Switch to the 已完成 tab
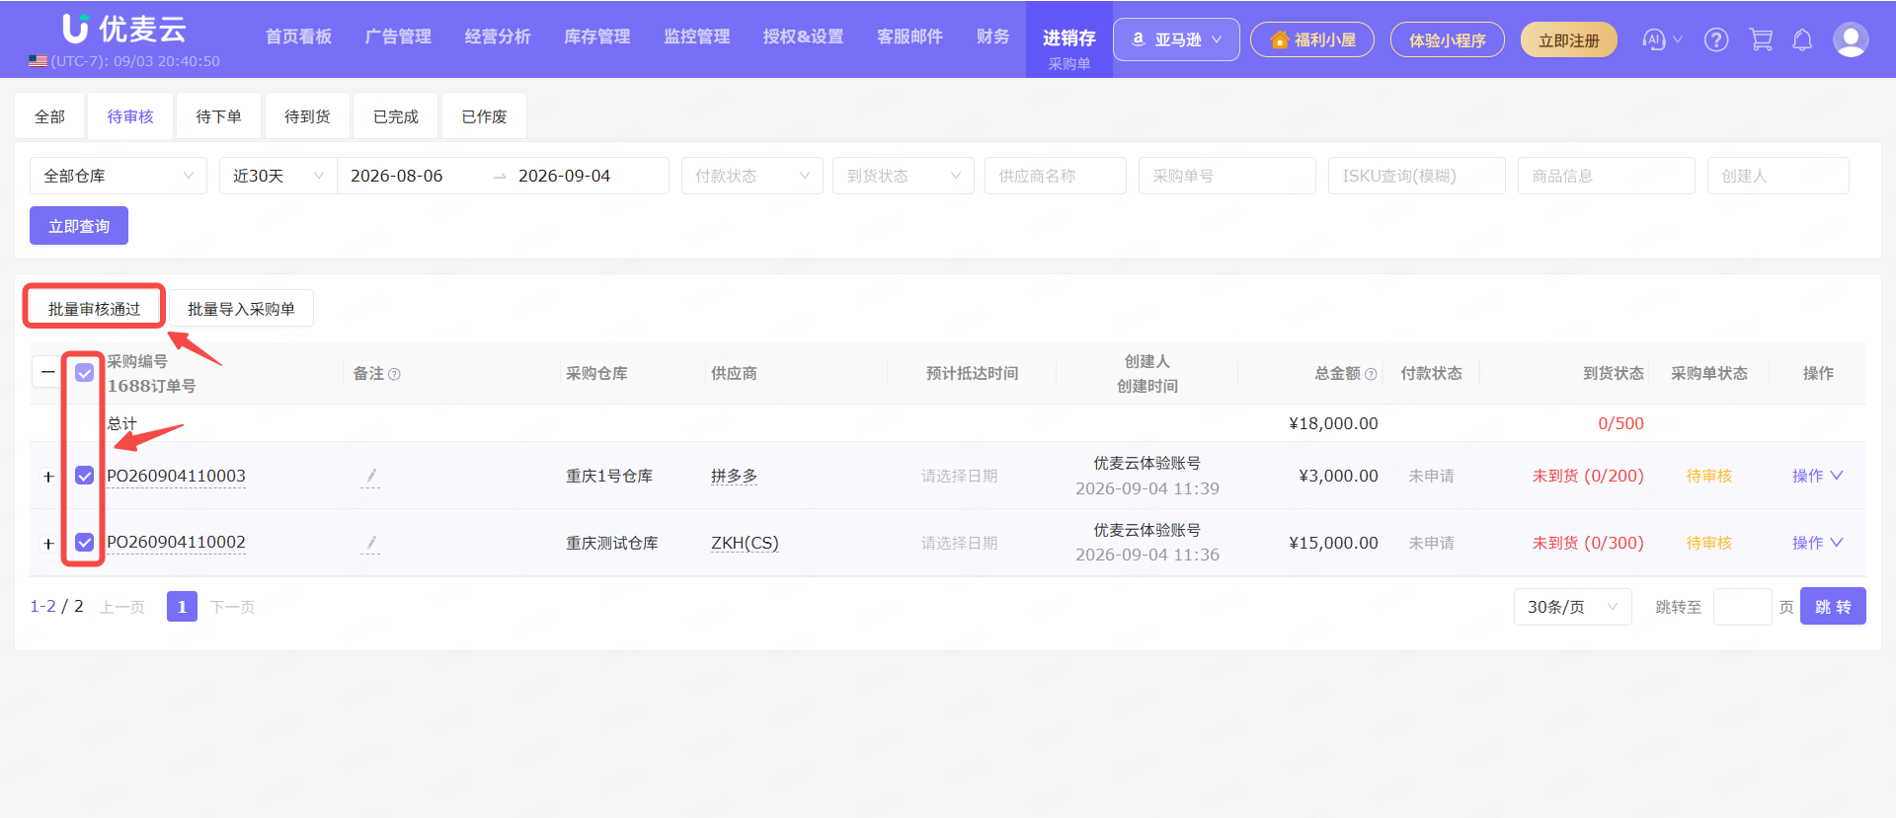The height and width of the screenshot is (818, 1896). pos(396,116)
